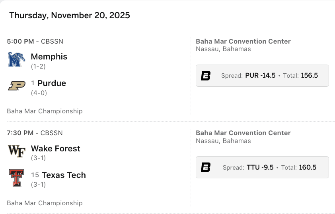Click the 5:00 PM CBSSN game time
The height and width of the screenshot is (214, 335).
pos(35,41)
